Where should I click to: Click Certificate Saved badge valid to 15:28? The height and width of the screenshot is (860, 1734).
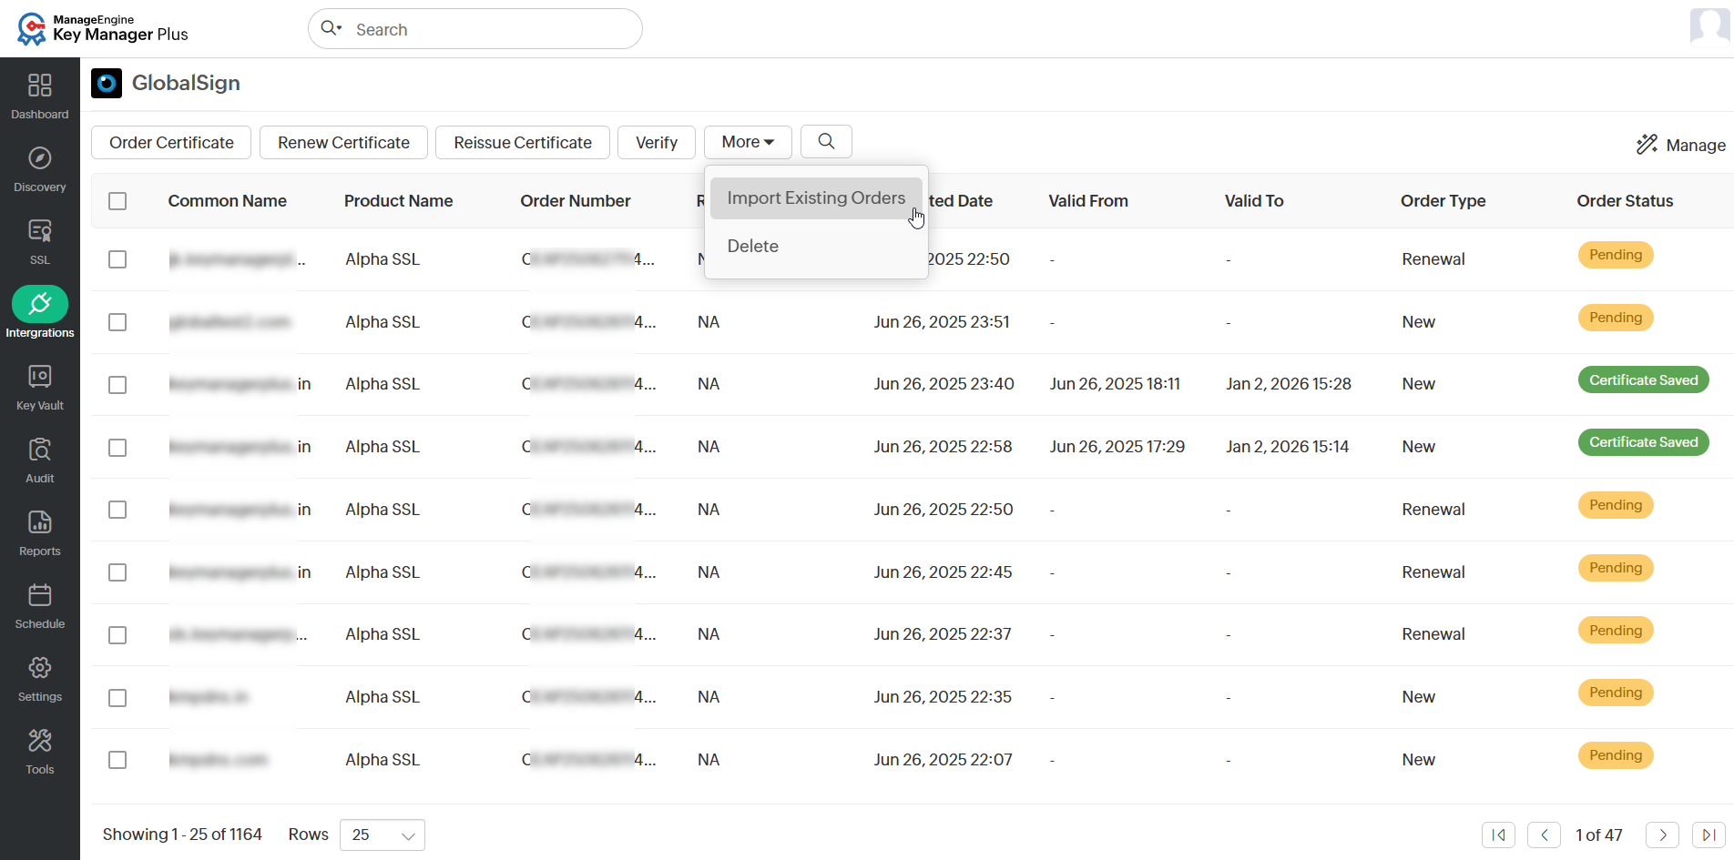pyautogui.click(x=1644, y=380)
